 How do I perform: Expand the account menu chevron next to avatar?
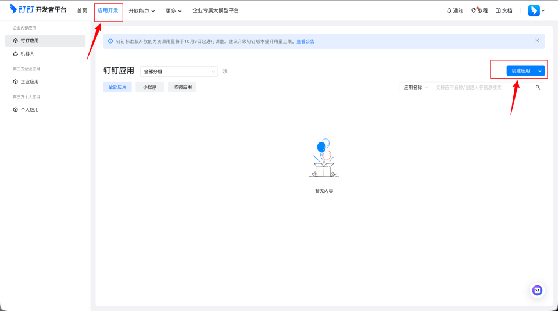tap(543, 10)
